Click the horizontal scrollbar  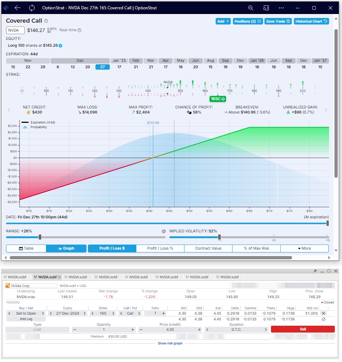coord(151,257)
